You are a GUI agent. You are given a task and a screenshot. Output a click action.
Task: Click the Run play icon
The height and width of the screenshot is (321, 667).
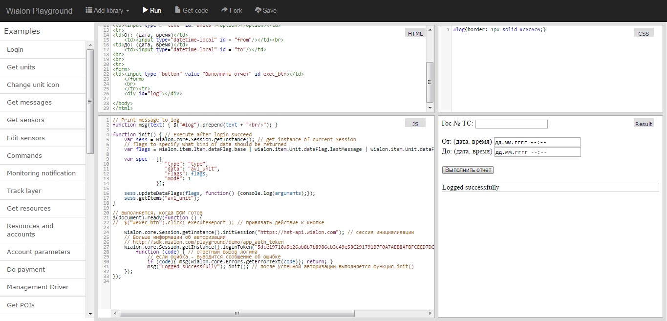[x=145, y=10]
